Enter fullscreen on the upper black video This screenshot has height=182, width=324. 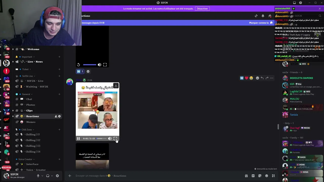pos(105,65)
